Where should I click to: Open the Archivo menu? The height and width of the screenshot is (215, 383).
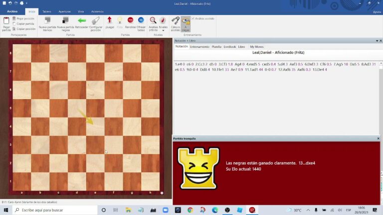point(12,11)
